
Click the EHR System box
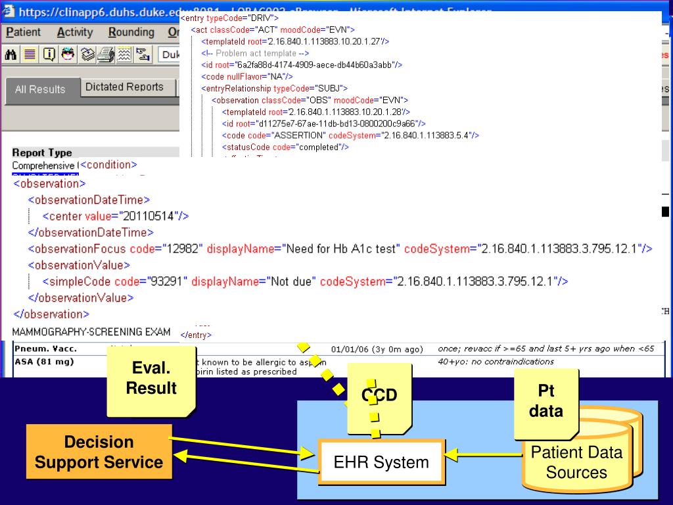(381, 462)
